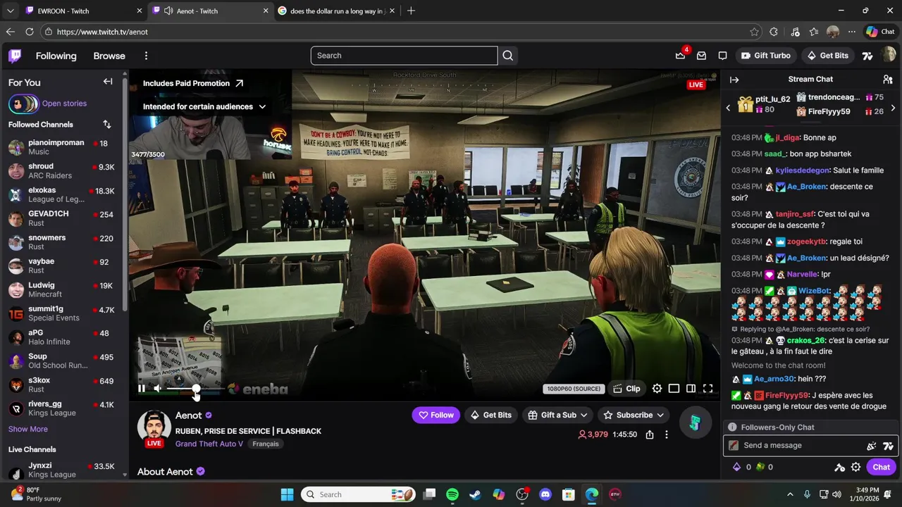Create a Clip of the stream
Image resolution: width=902 pixels, height=507 pixels.
(x=626, y=388)
